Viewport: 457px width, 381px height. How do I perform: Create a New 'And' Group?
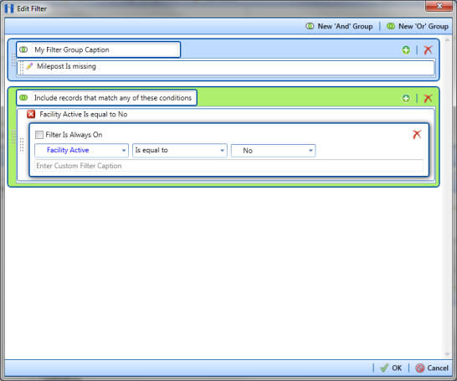click(339, 26)
